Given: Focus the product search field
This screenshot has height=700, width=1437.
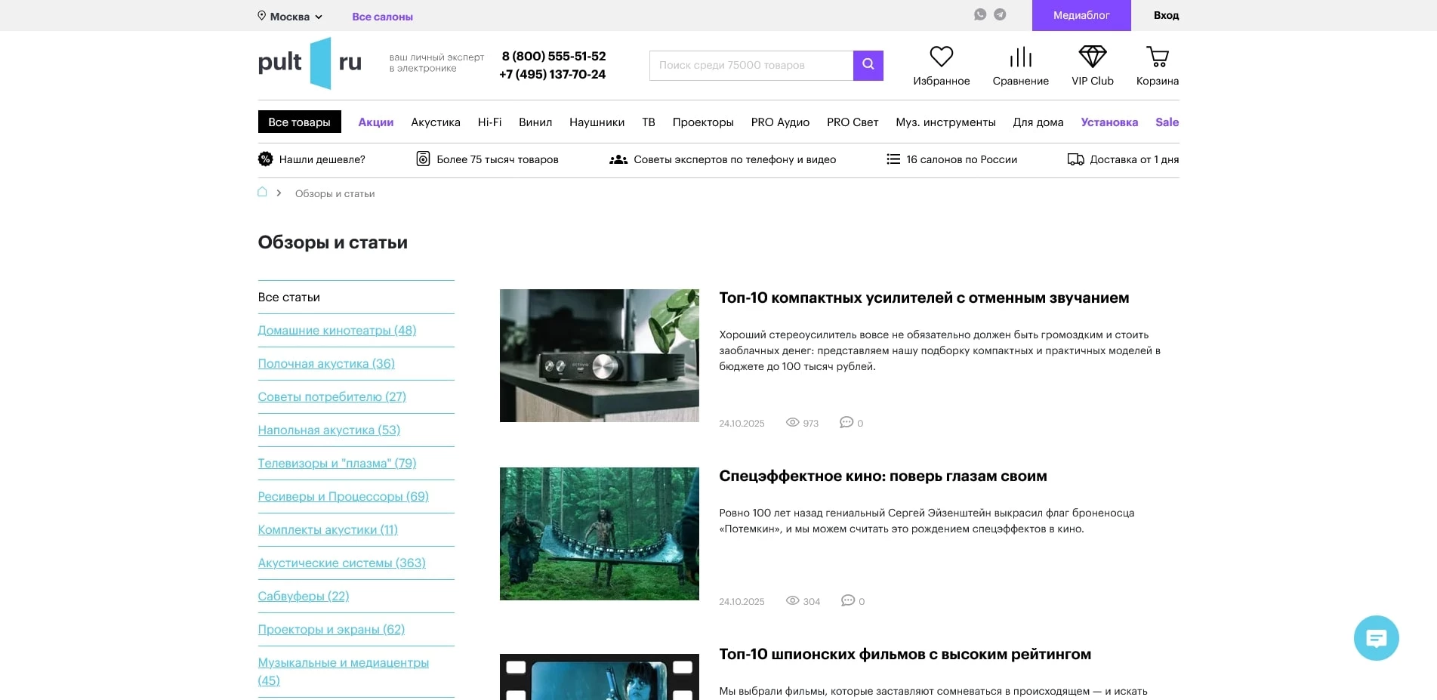Looking at the screenshot, I should pos(751,66).
